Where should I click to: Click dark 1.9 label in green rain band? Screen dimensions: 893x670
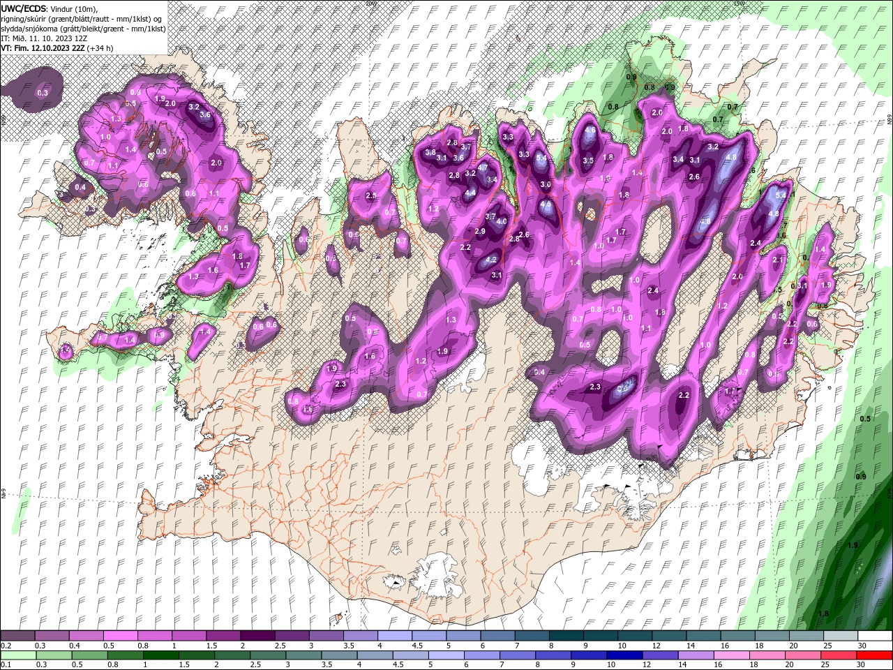853,545
